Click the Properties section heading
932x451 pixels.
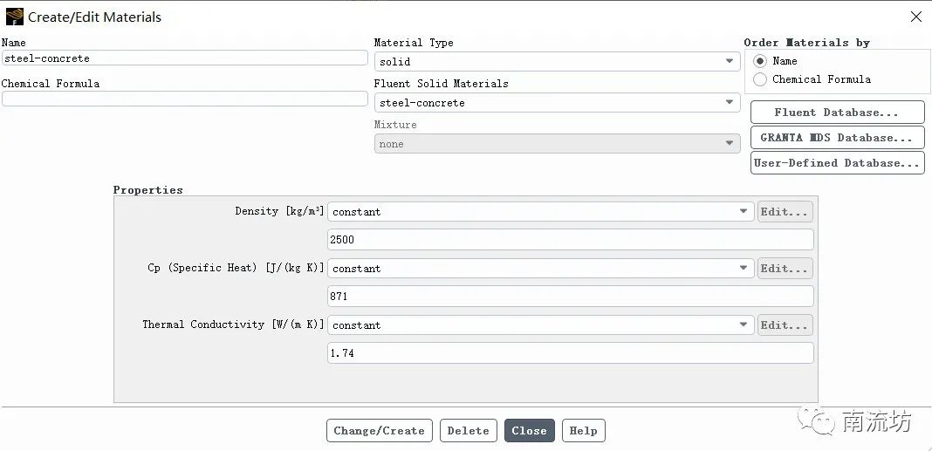148,190
